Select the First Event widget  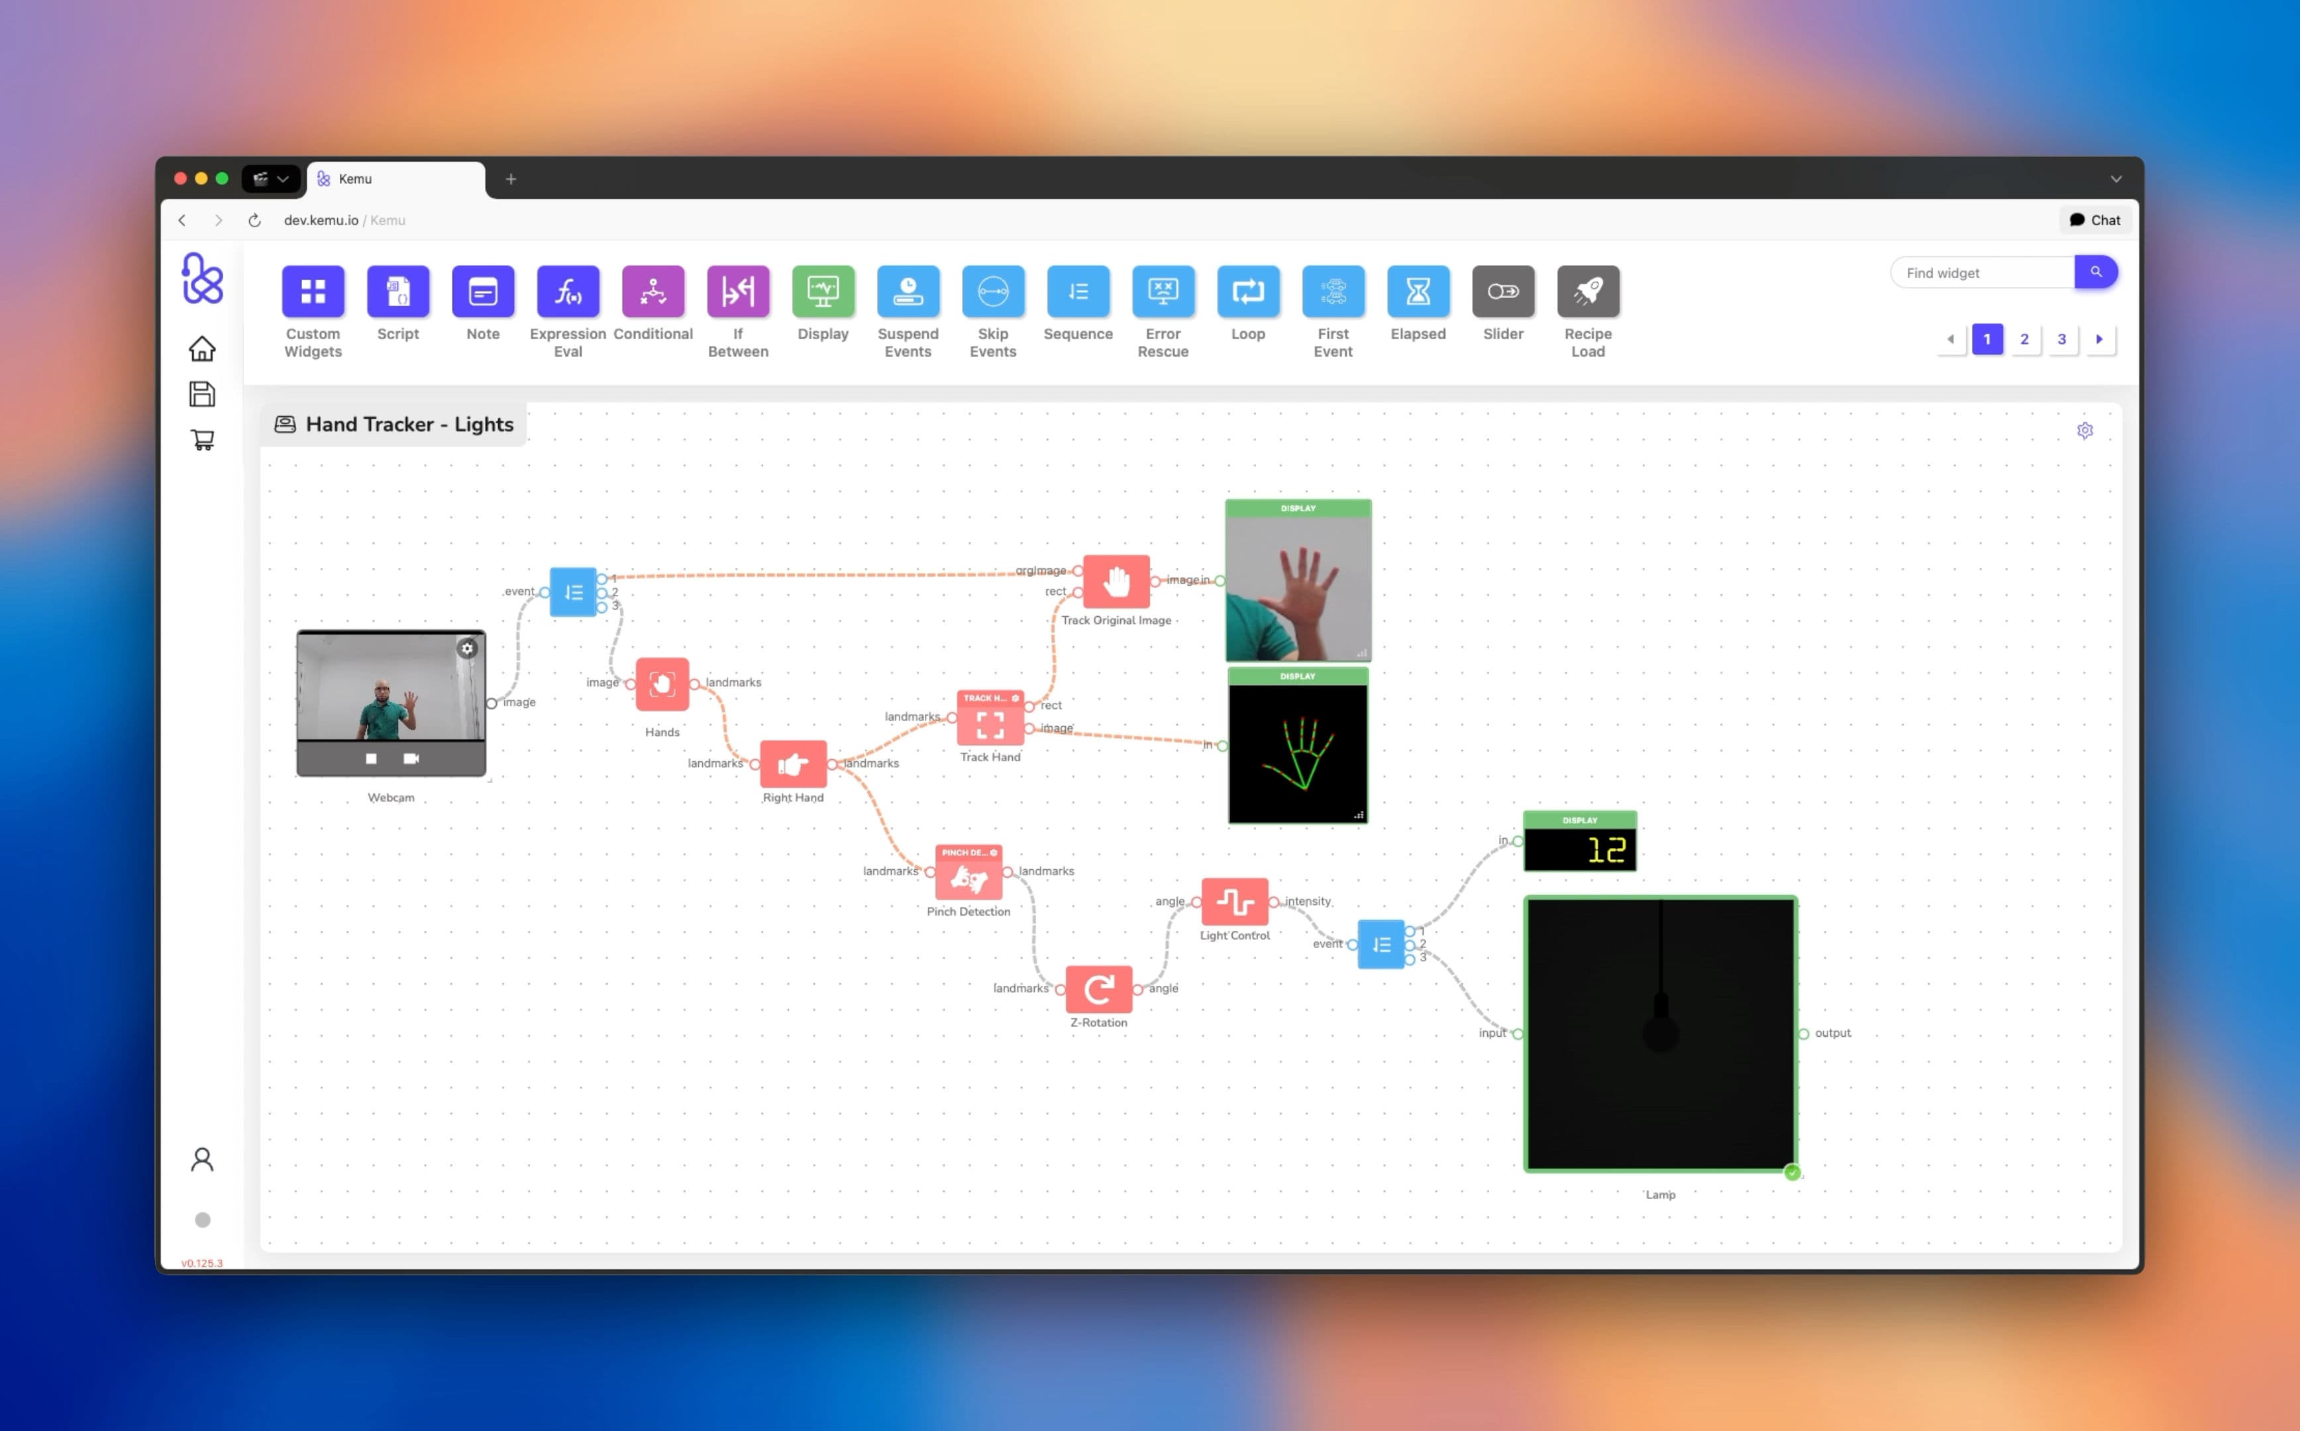[x=1333, y=291]
